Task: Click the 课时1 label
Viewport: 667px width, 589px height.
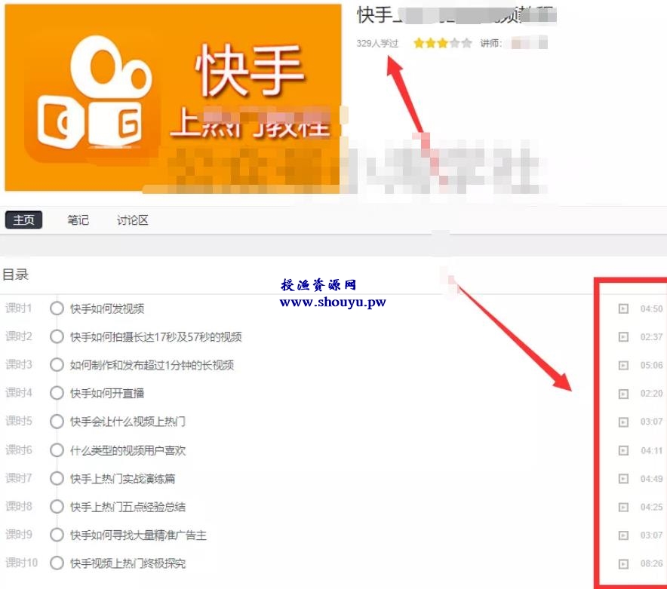Action: point(18,308)
